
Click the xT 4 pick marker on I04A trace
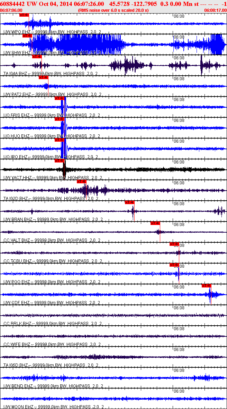(x=37, y=57)
